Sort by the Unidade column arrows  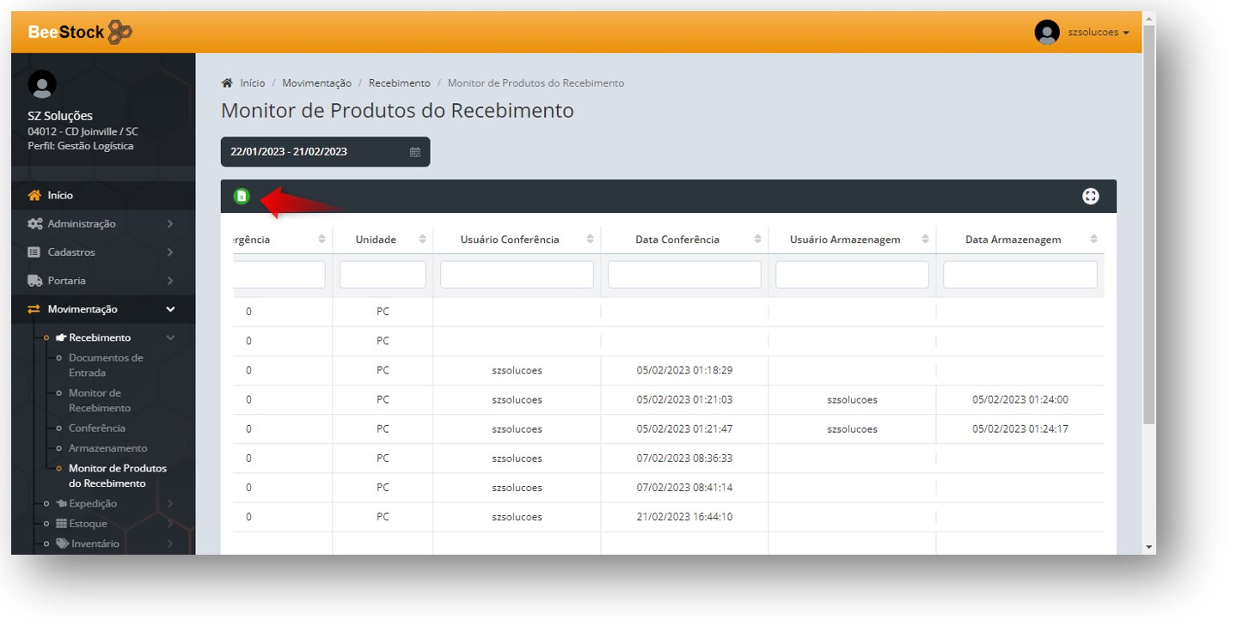click(x=422, y=240)
